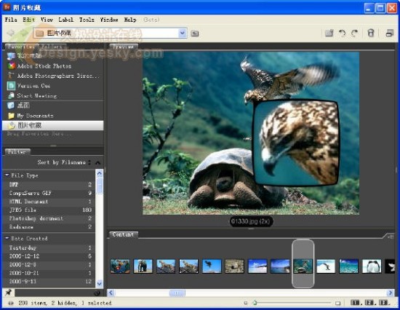The image size is (400, 310).
Task: Open Adobe Photographers Directory favorite
Action: (53, 76)
